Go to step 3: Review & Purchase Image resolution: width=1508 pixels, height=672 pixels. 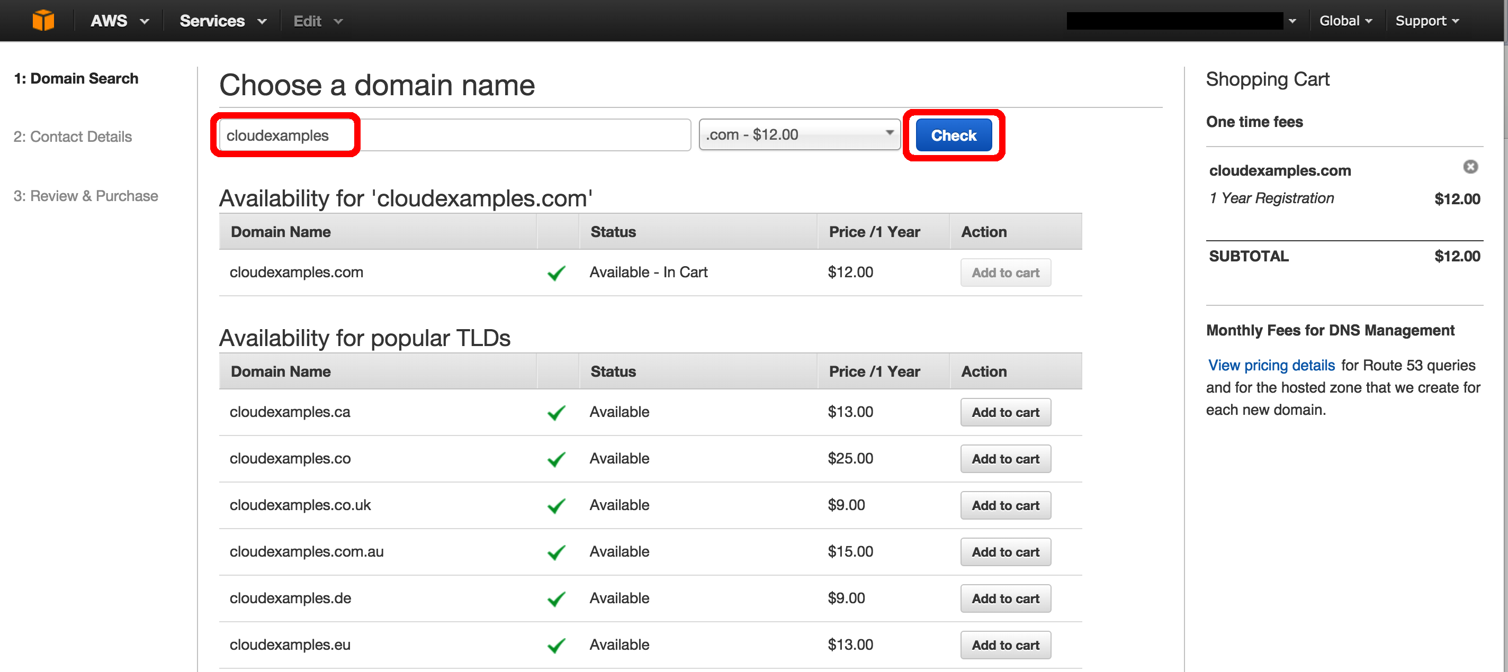pyautogui.click(x=85, y=195)
